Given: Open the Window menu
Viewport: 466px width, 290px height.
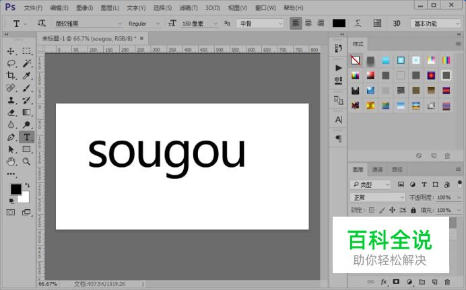Looking at the screenshot, I should pyautogui.click(x=265, y=8).
